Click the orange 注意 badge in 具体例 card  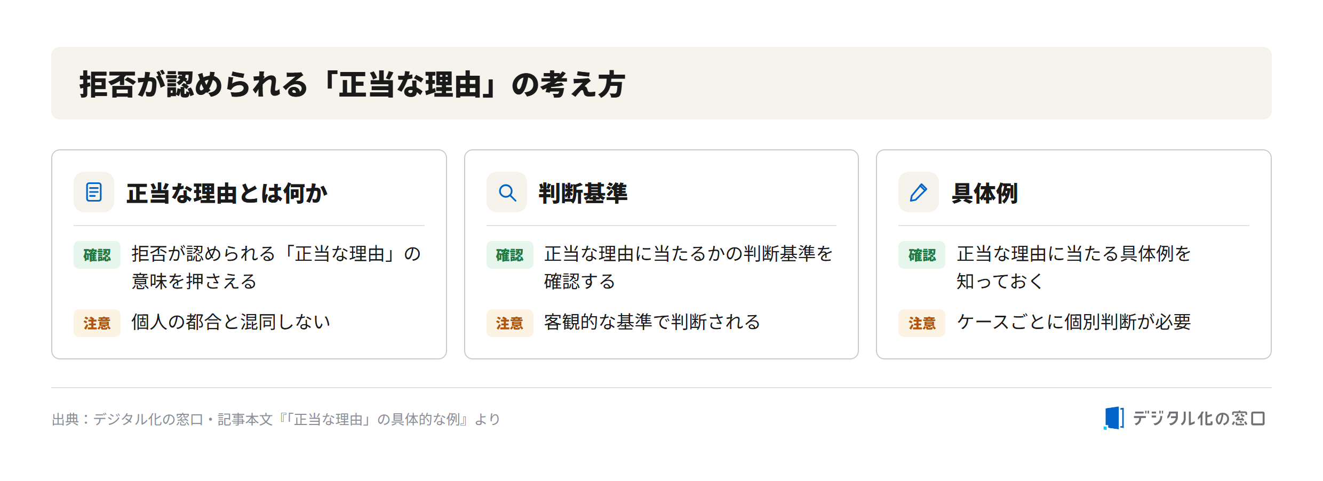(x=922, y=323)
